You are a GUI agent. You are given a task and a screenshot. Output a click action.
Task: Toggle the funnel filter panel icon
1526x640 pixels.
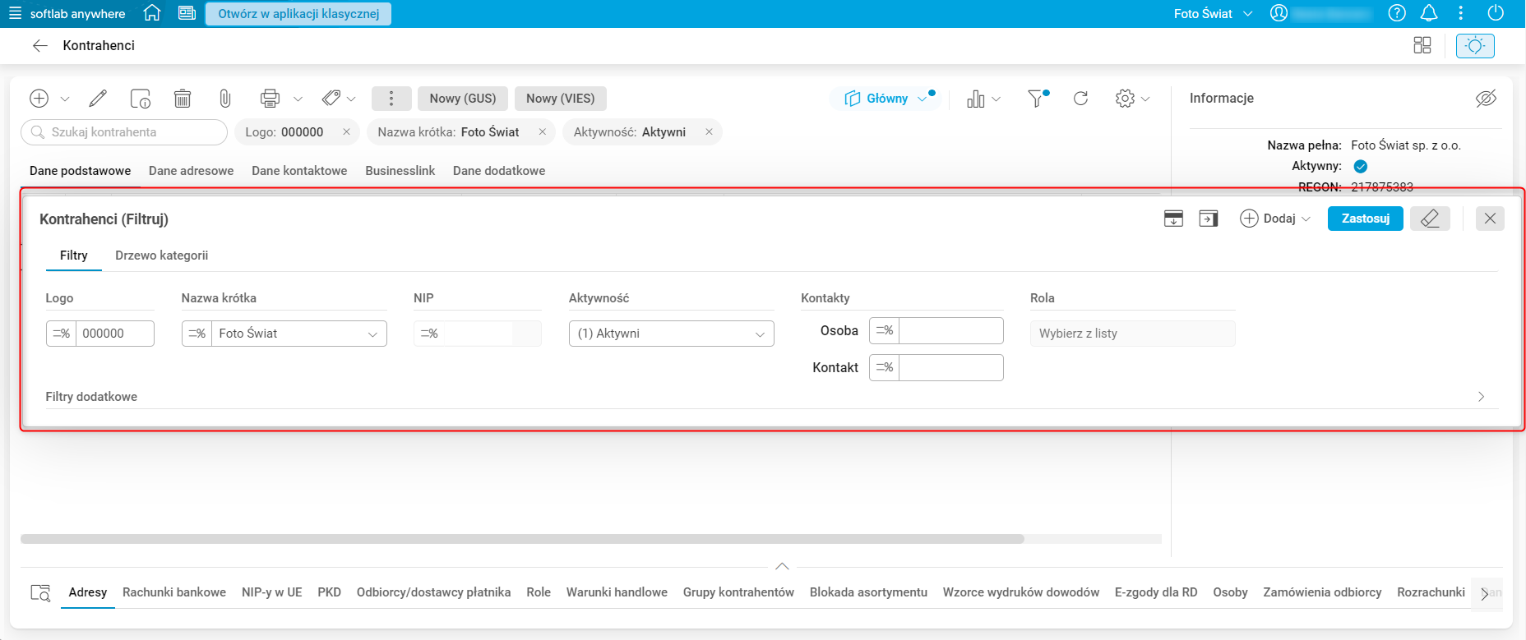(x=1038, y=99)
